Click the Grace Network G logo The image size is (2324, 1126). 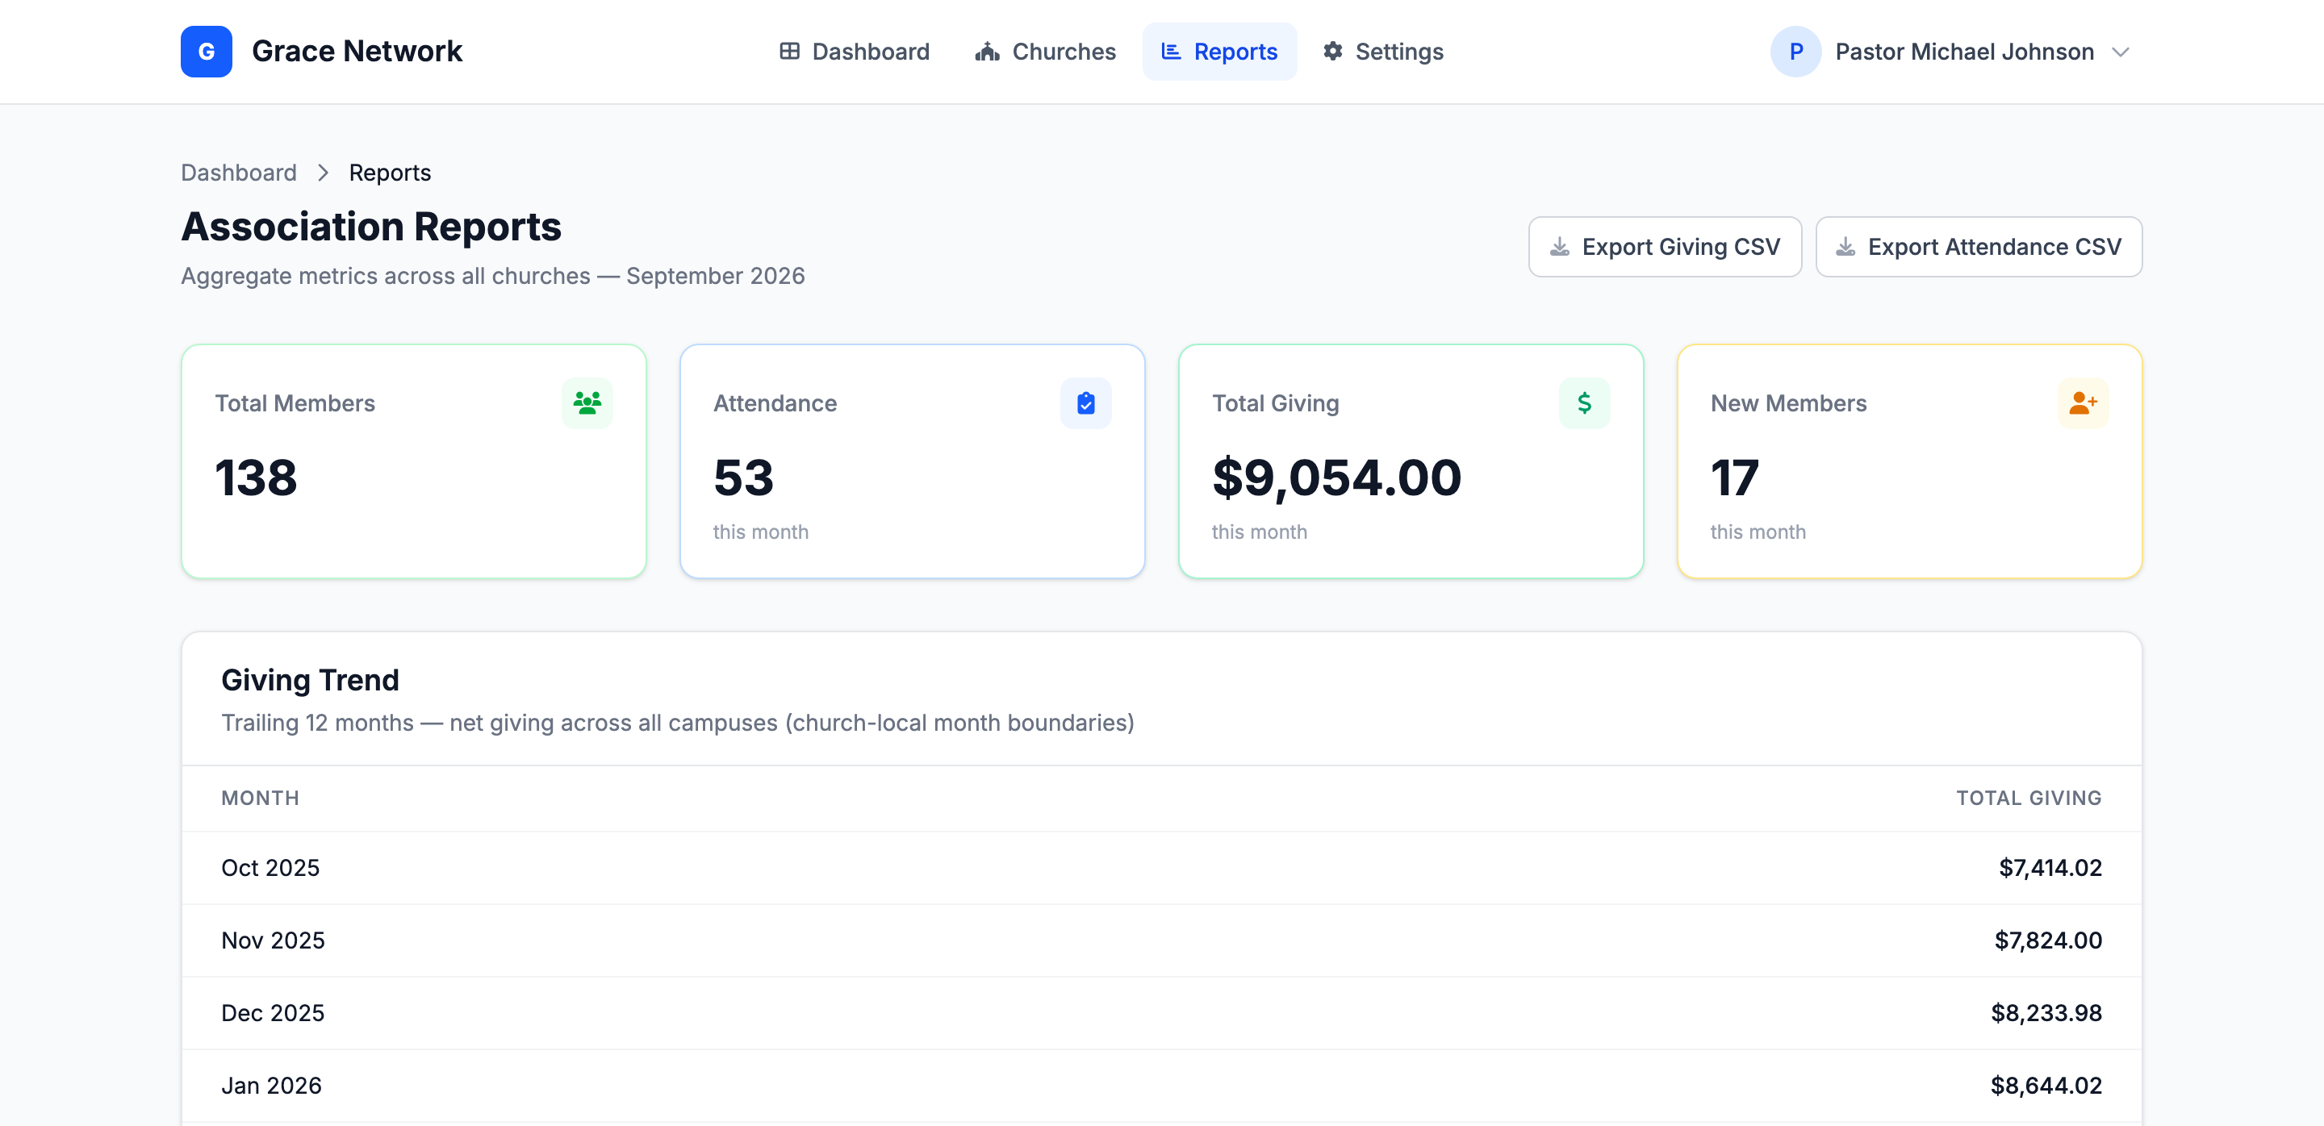[206, 52]
